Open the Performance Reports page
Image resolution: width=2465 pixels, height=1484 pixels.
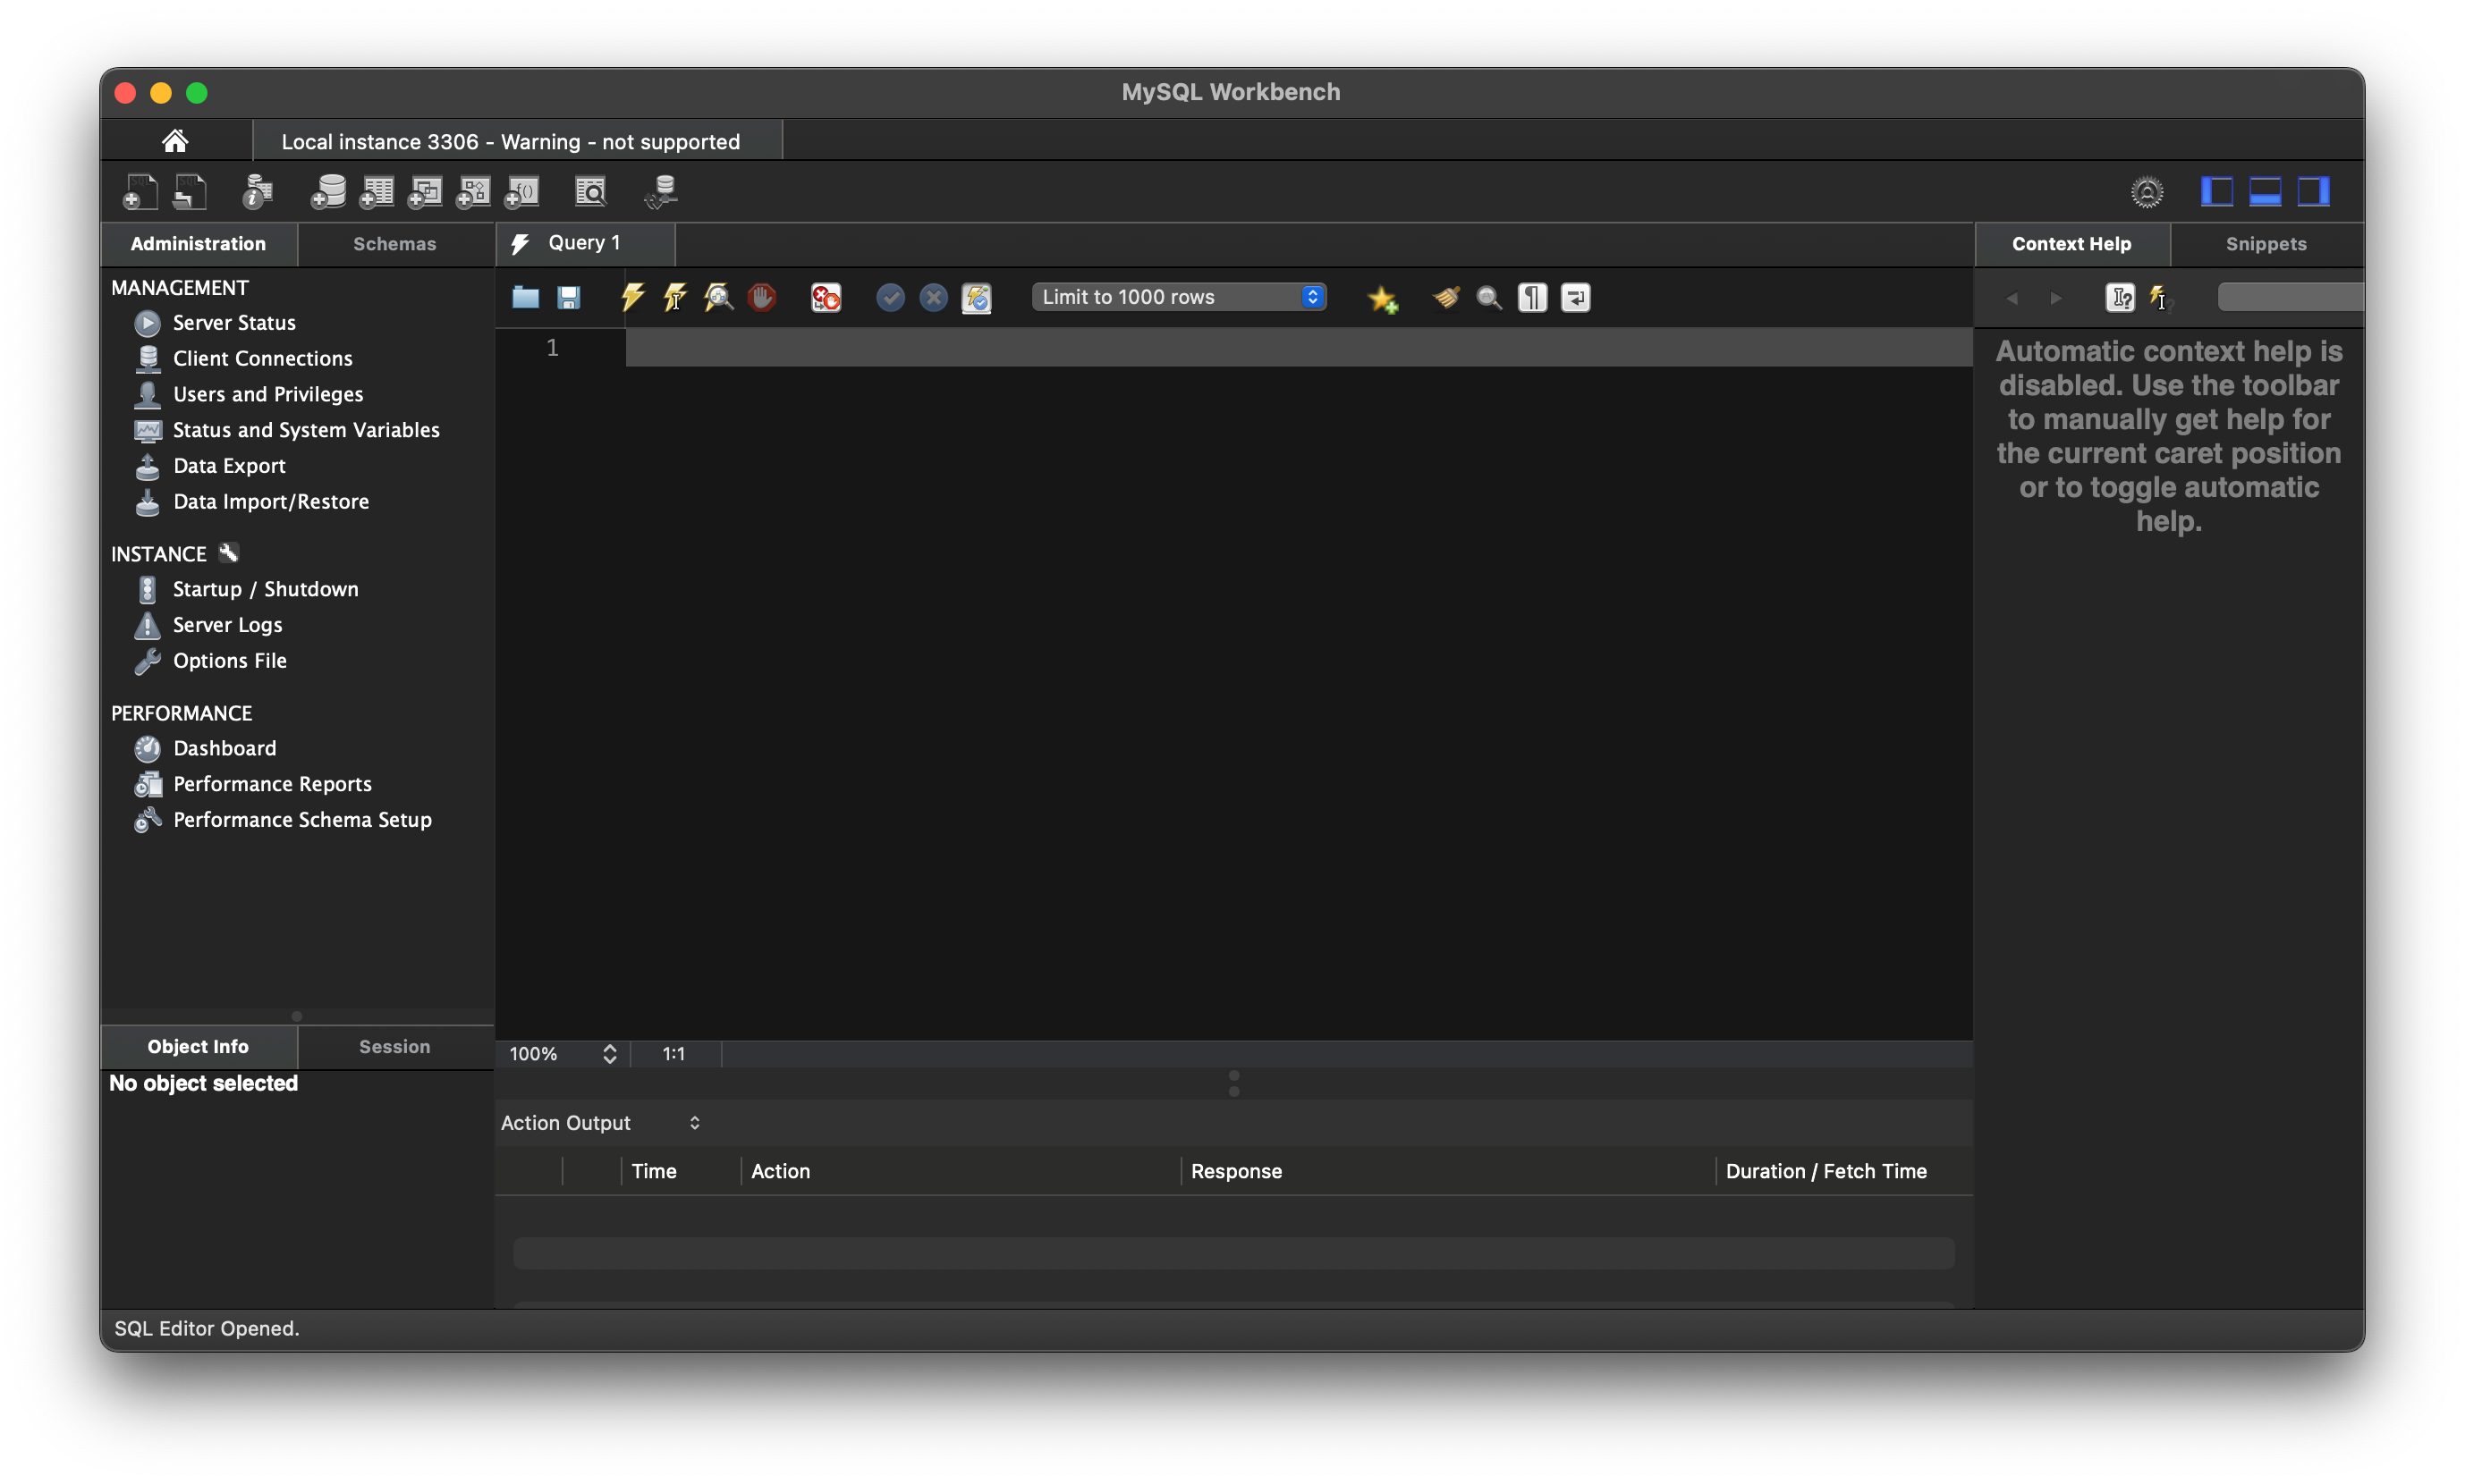tap(271, 784)
